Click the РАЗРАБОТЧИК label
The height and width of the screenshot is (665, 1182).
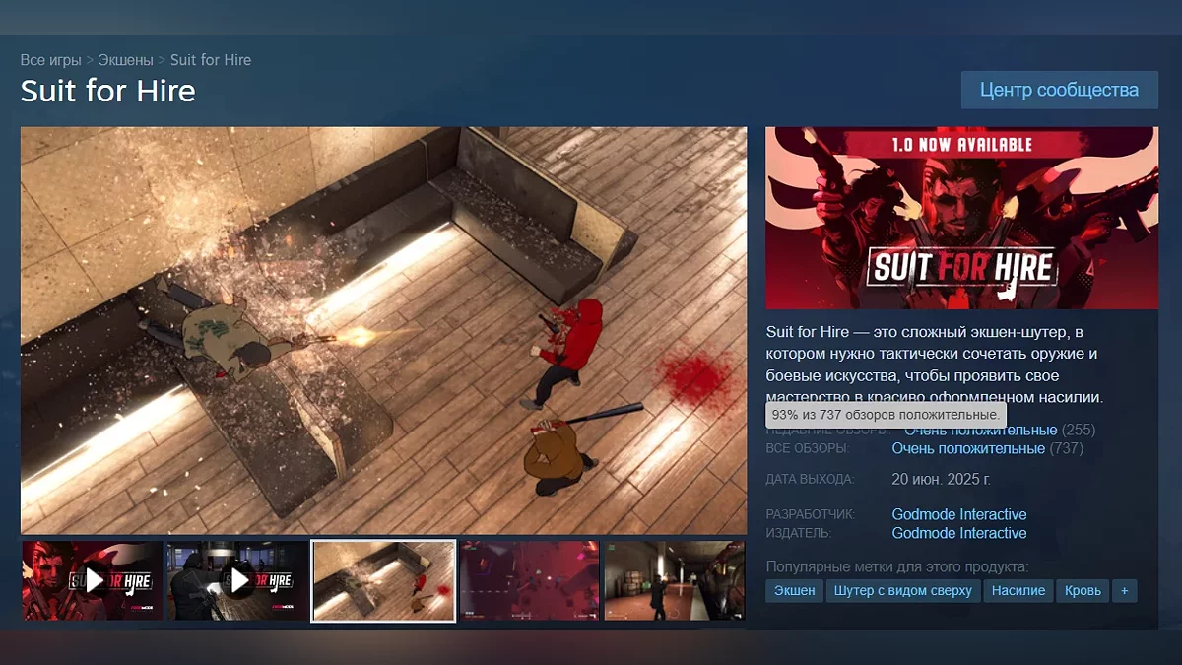(x=812, y=514)
